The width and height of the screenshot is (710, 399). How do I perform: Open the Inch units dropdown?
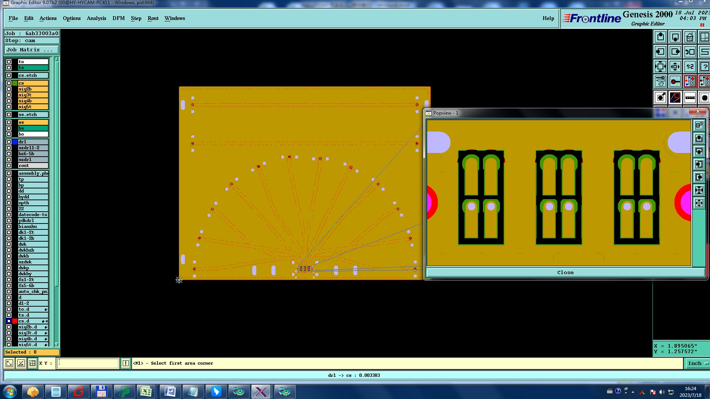697,363
